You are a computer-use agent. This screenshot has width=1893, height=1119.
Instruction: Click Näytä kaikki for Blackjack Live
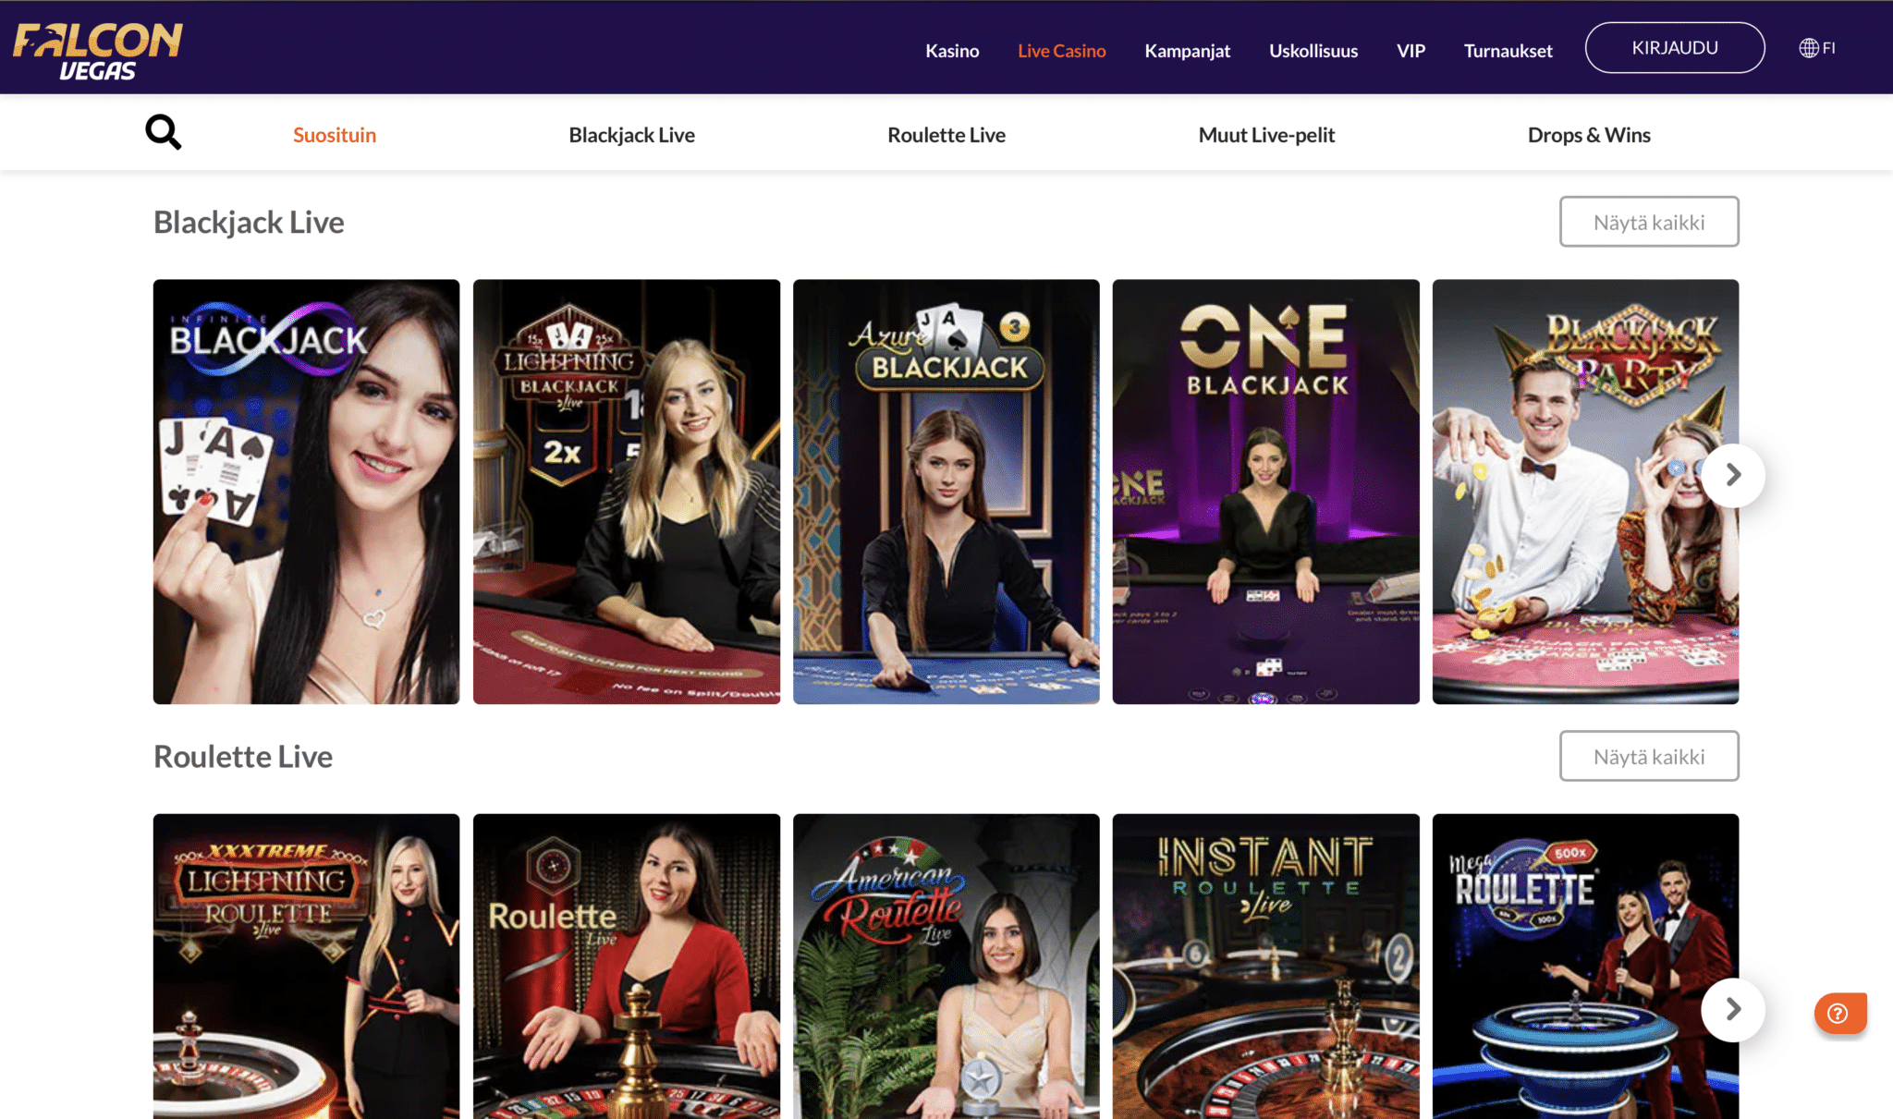point(1649,222)
